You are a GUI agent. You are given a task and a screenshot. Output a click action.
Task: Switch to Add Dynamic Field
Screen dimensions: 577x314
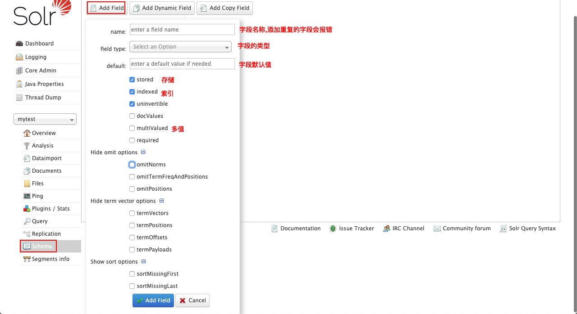coord(161,8)
